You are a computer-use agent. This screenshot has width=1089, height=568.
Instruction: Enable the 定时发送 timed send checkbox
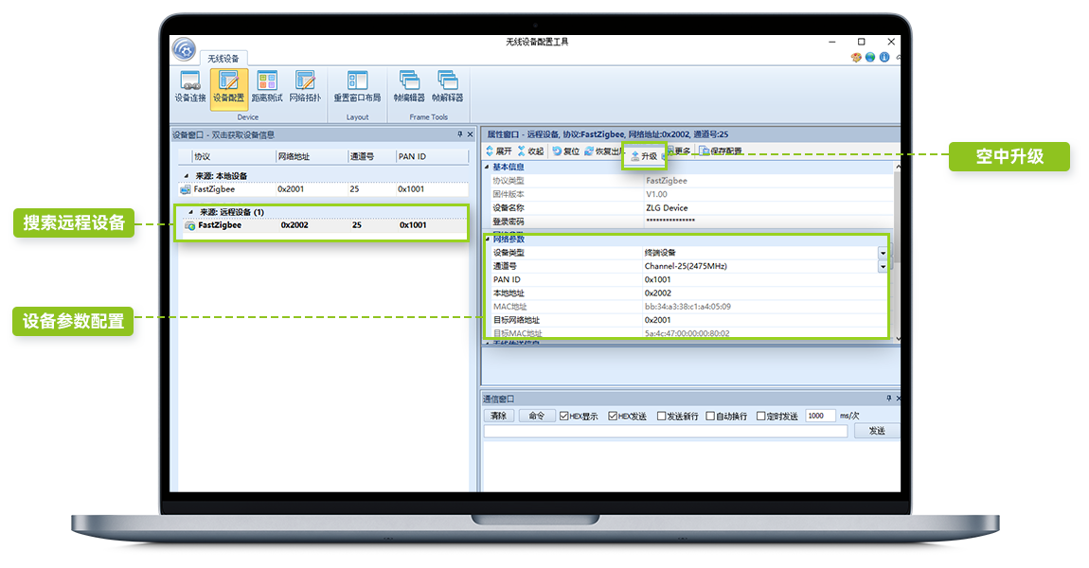[x=761, y=416]
